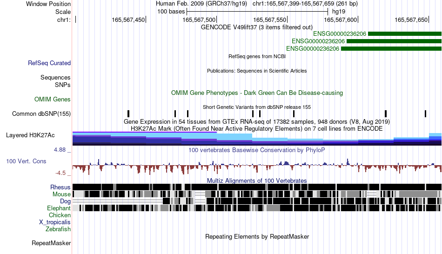Click the Mouse alignment species label
This screenshot has height=254, width=442.
[x=61, y=194]
